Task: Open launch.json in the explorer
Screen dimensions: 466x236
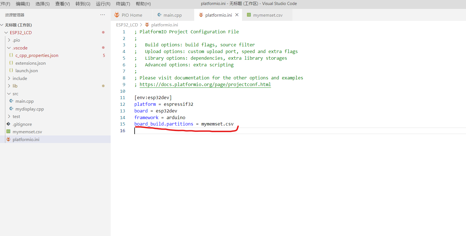Action: click(x=26, y=71)
